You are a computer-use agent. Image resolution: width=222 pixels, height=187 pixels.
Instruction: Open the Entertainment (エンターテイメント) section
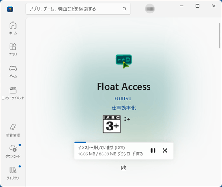pos(13,93)
